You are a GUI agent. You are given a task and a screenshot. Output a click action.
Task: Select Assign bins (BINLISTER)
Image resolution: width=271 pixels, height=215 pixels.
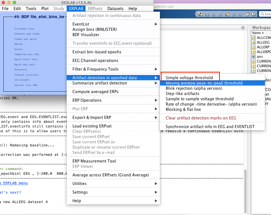point(113,29)
